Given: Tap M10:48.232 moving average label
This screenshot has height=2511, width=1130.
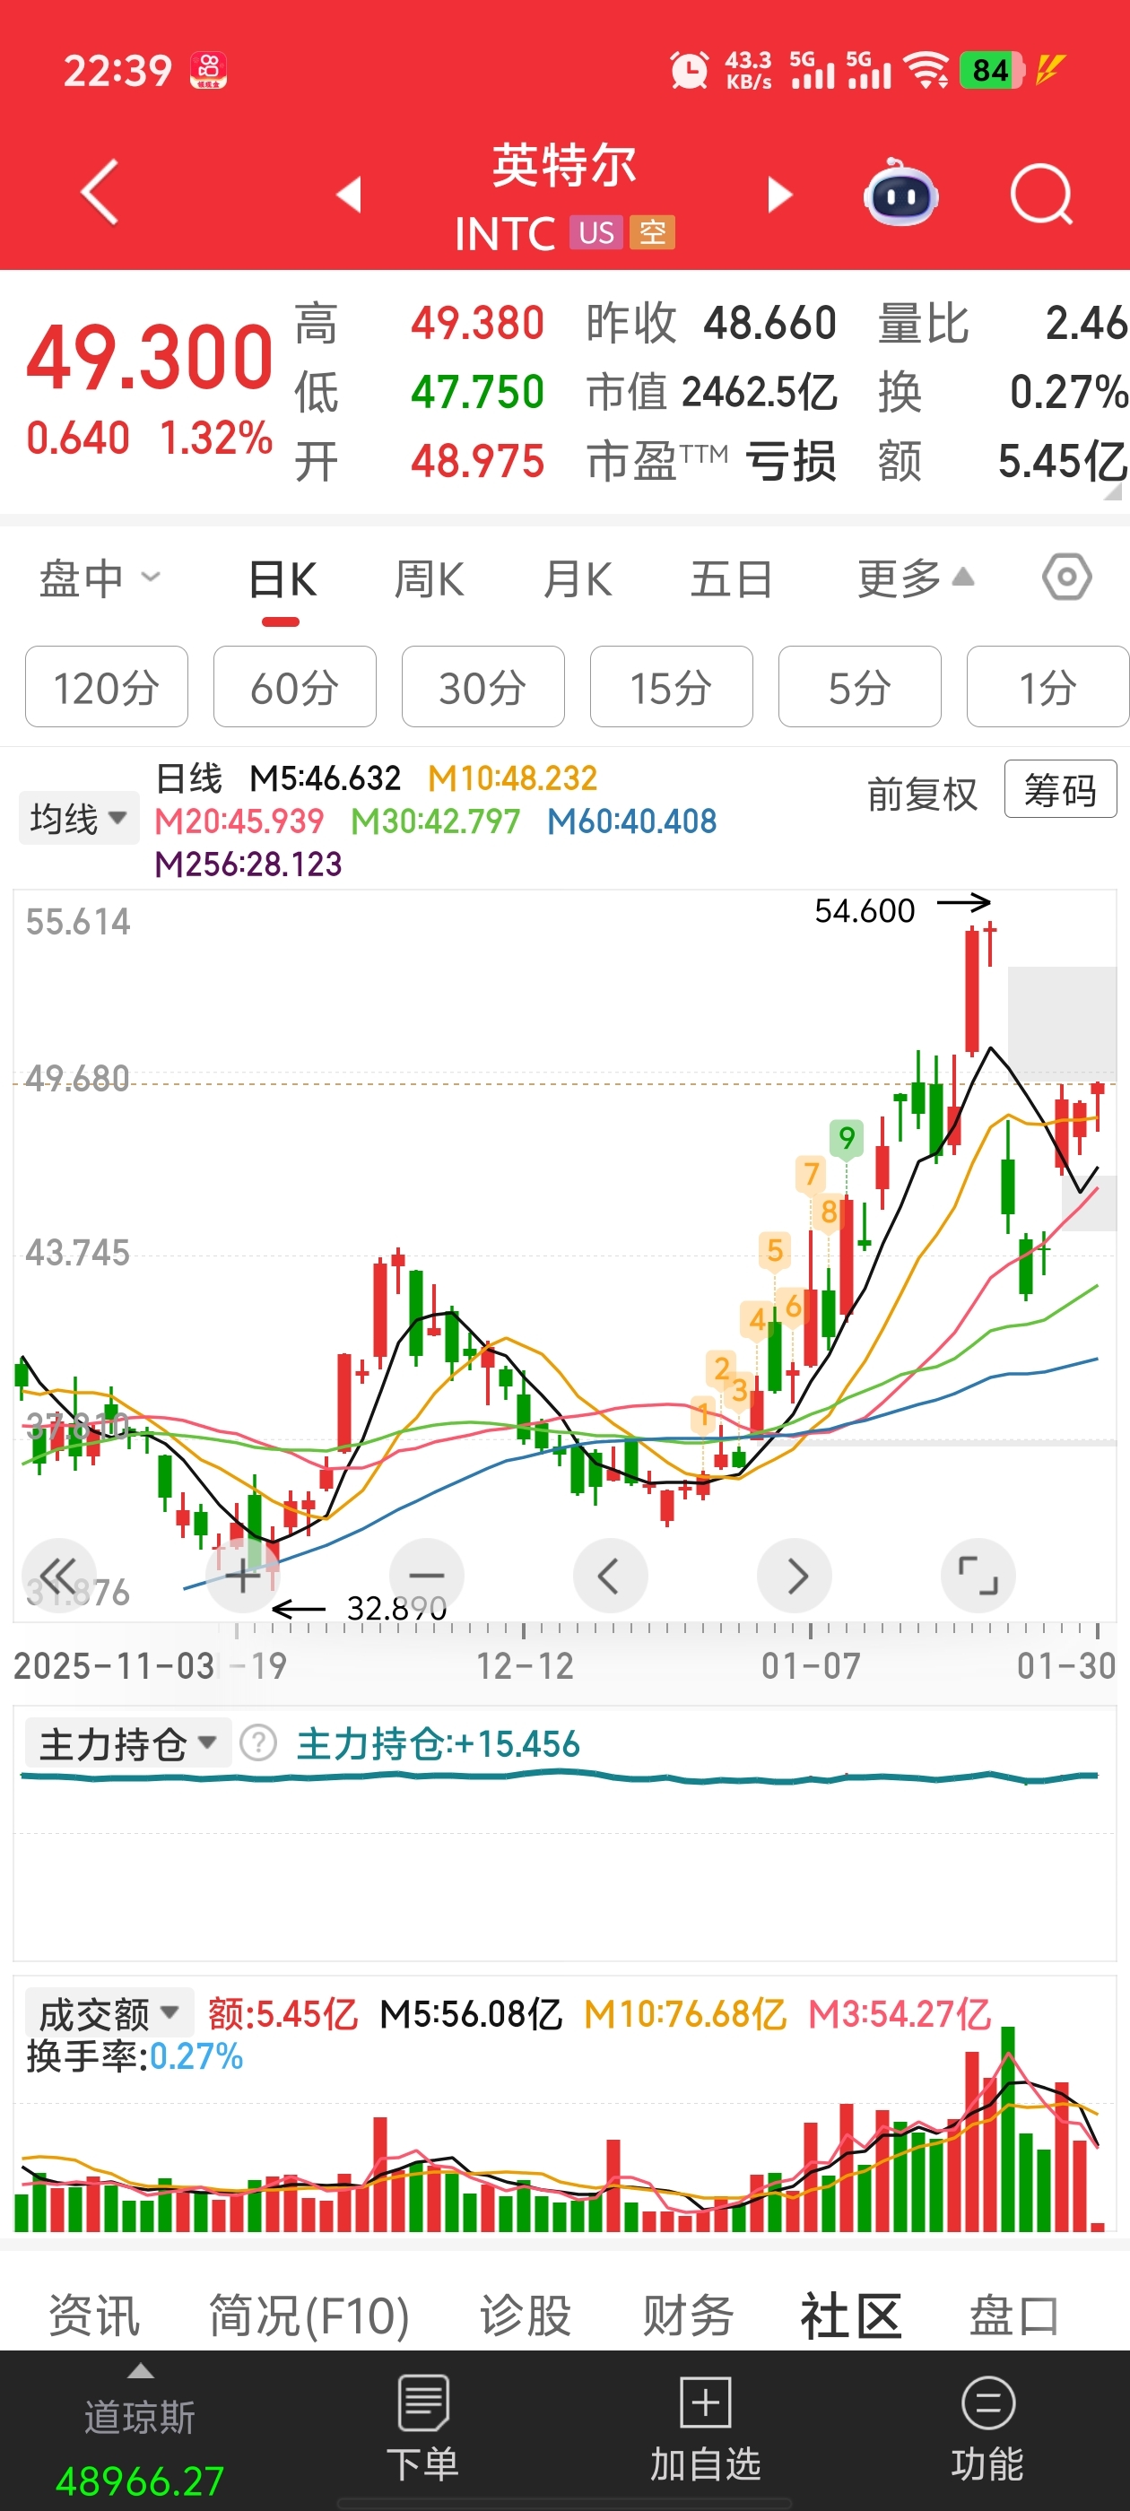Looking at the screenshot, I should click(x=512, y=778).
